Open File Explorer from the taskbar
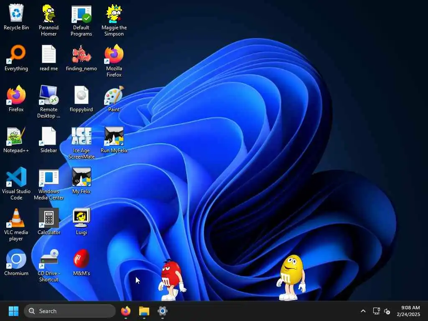 [144, 311]
